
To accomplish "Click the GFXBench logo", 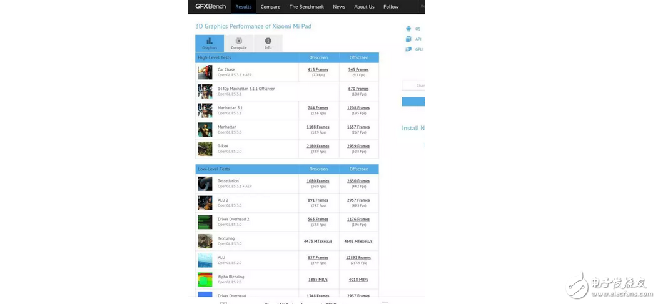I will [x=210, y=6].
